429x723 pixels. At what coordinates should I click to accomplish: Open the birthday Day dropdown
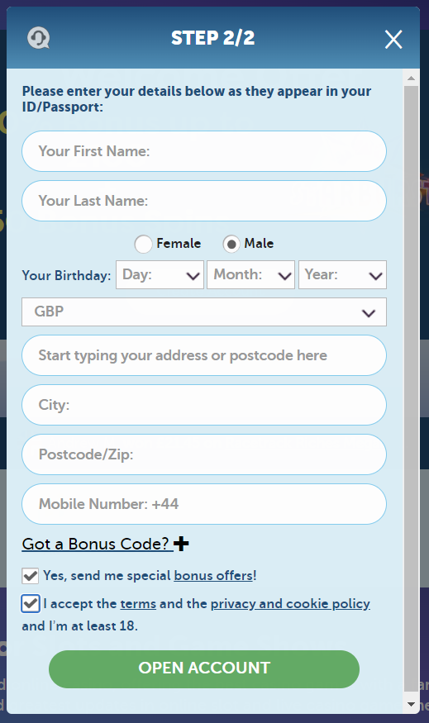pyautogui.click(x=160, y=275)
